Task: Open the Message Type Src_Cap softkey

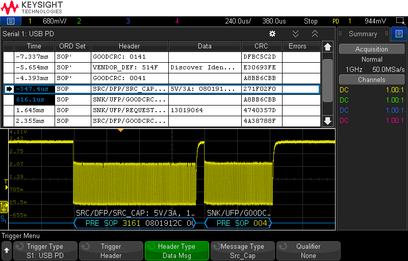Action: tap(242, 251)
